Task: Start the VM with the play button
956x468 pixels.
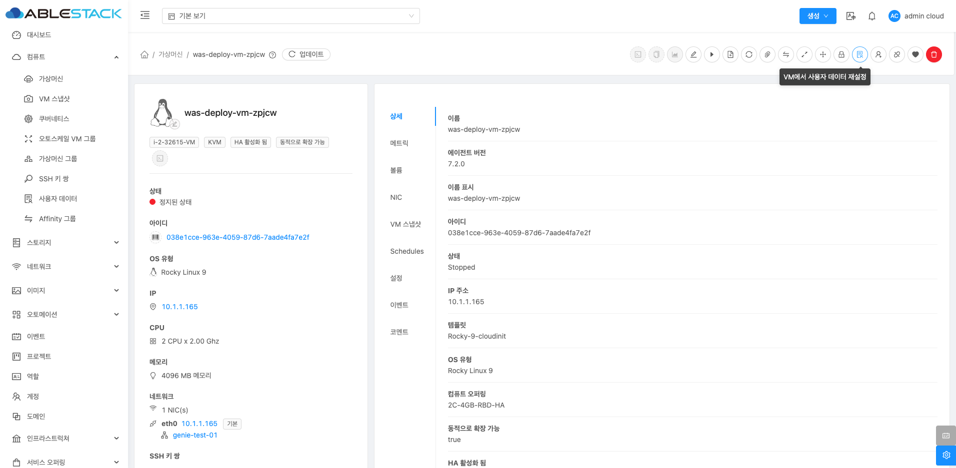Action: 712,54
